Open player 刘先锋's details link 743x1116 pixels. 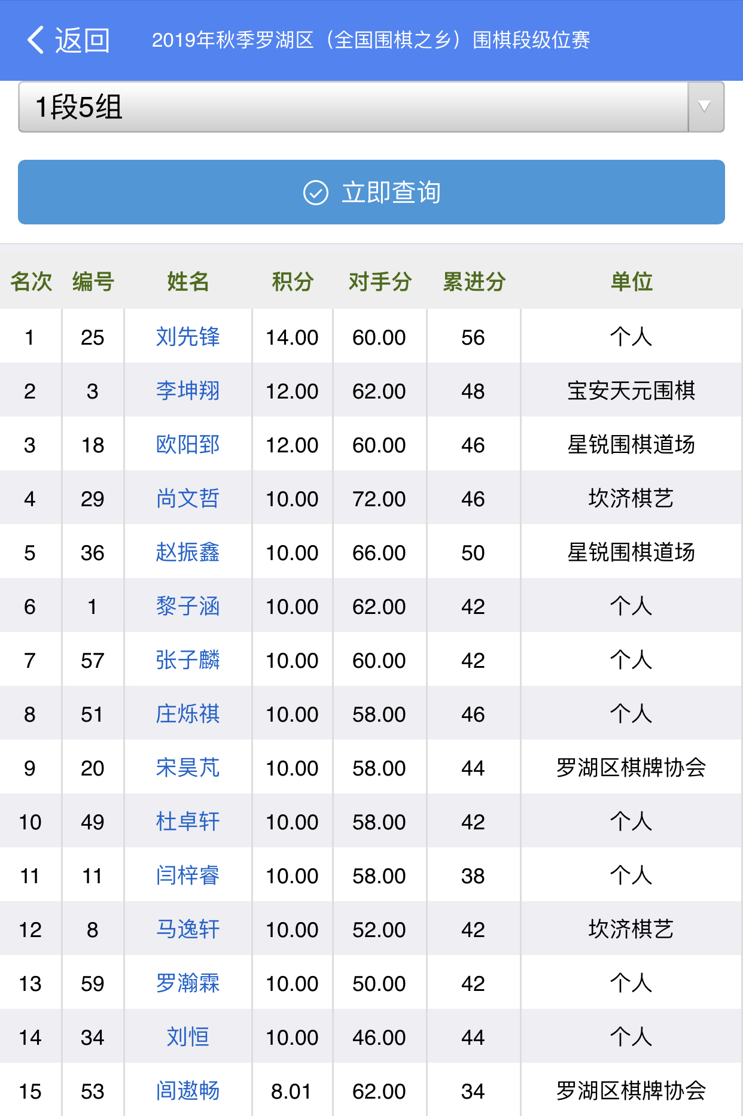pyautogui.click(x=188, y=337)
